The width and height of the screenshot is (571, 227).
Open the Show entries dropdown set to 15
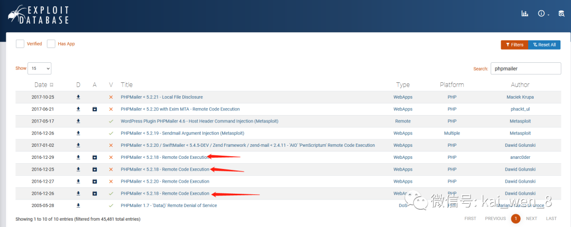tap(39, 68)
